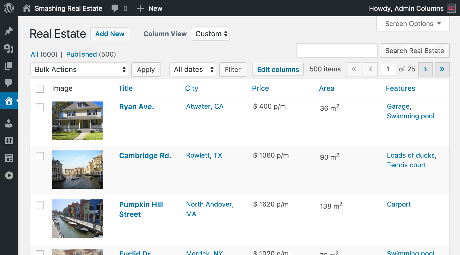Expand Screen Options panel
The image size is (460, 255).
coord(412,23)
